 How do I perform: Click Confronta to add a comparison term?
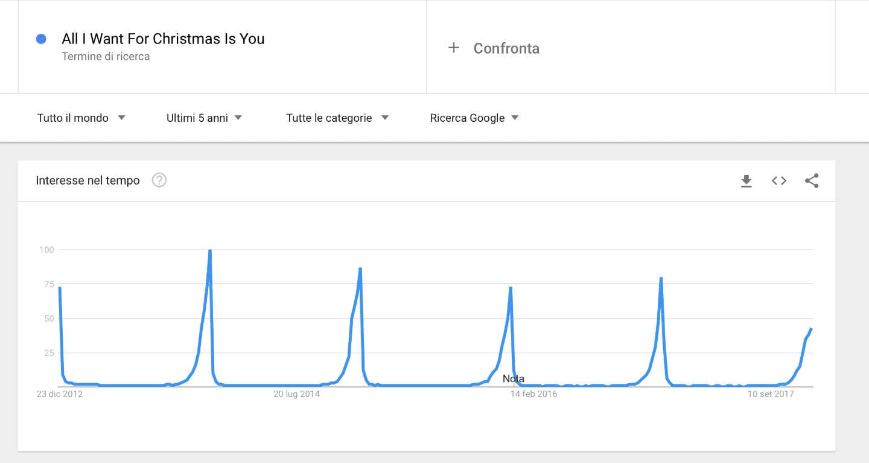coord(506,48)
